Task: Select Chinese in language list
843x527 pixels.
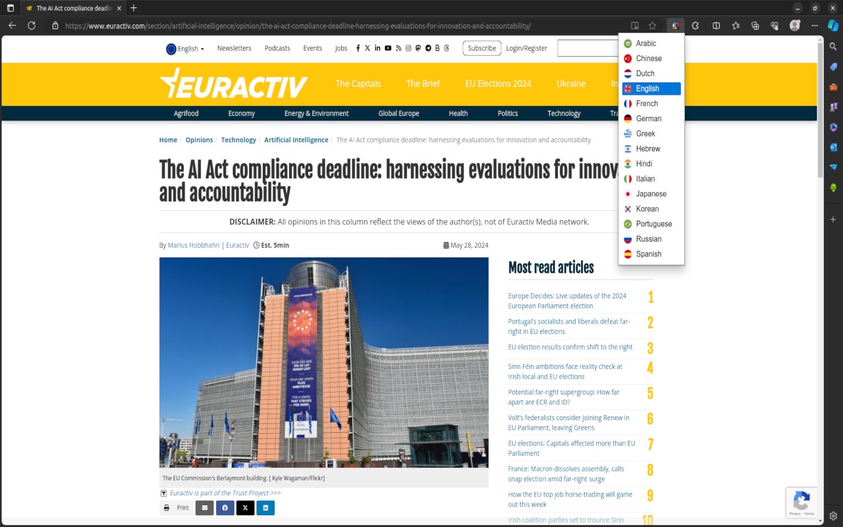Action: 651,59
